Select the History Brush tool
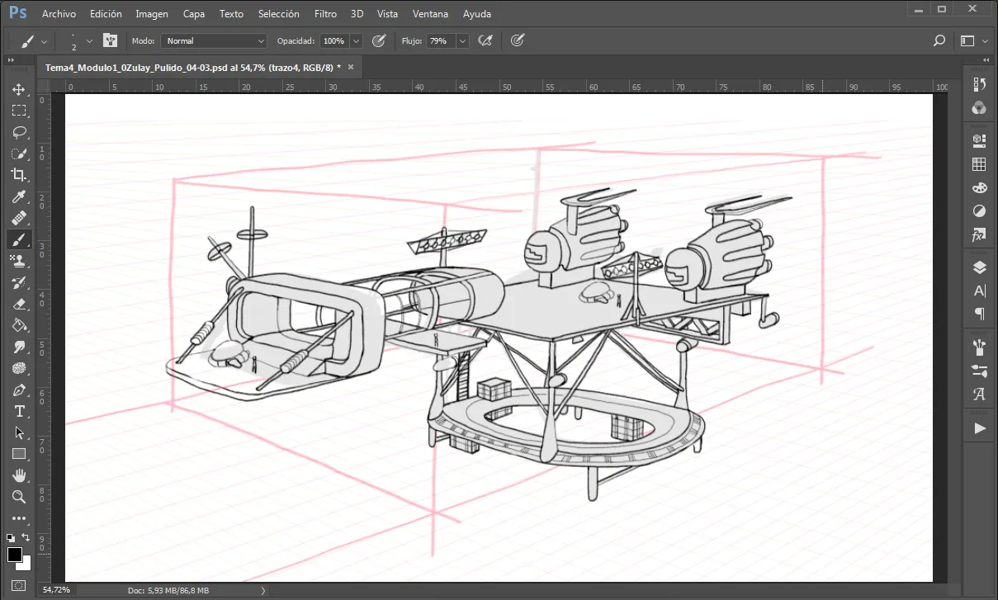 (19, 282)
